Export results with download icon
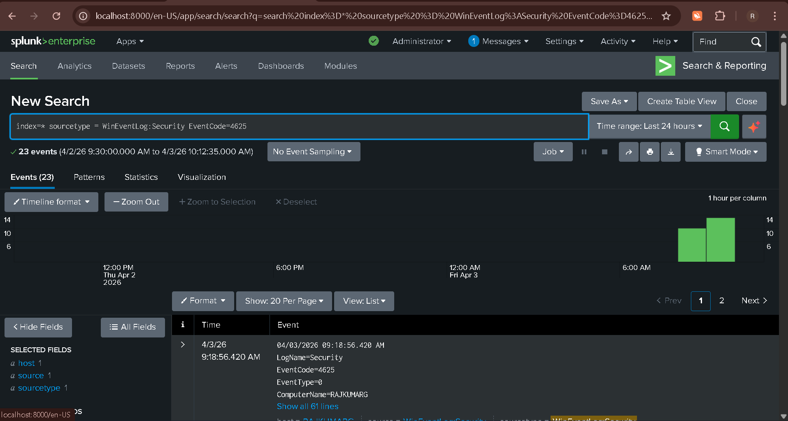 [671, 152]
